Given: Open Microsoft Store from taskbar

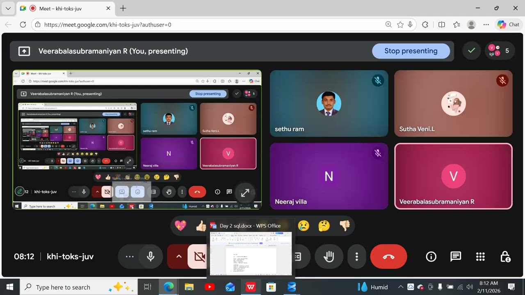Looking at the screenshot, I should pyautogui.click(x=271, y=287).
